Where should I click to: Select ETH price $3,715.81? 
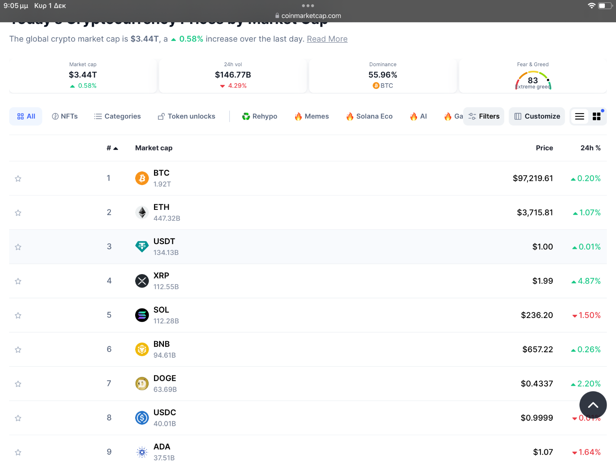[x=535, y=213]
